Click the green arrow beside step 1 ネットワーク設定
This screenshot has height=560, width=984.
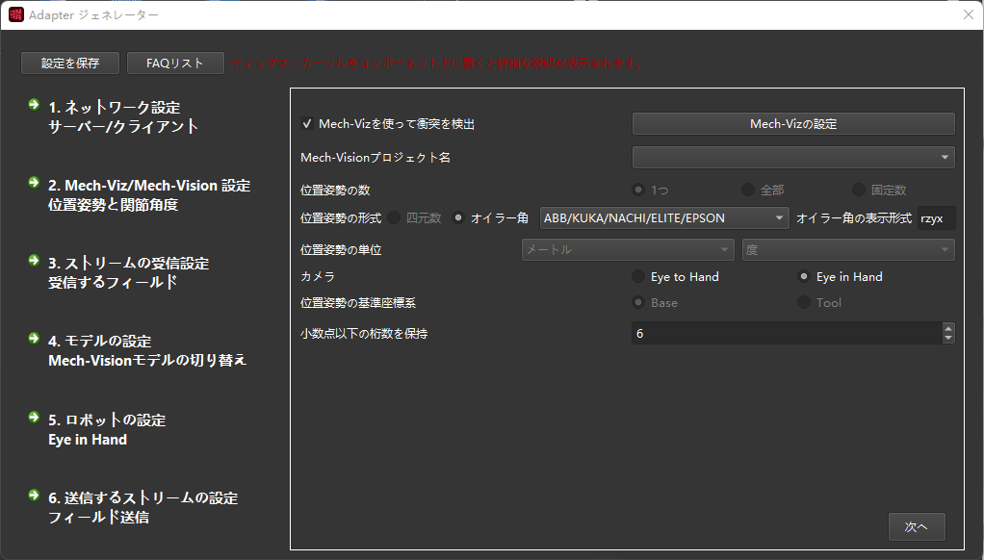click(x=34, y=104)
